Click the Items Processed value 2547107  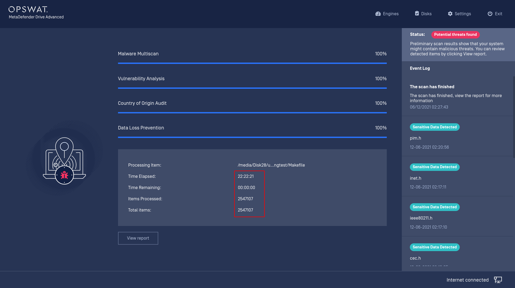[245, 199]
